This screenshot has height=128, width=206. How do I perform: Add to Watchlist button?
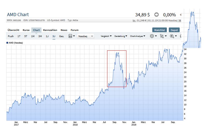(x=159, y=30)
